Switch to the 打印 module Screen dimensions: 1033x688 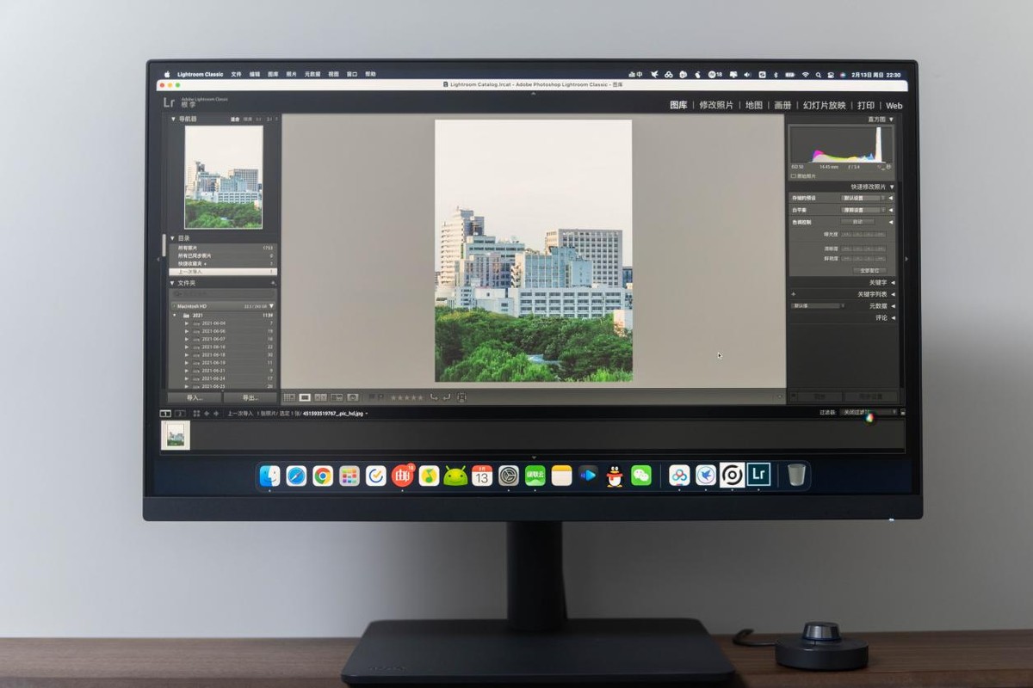865,105
